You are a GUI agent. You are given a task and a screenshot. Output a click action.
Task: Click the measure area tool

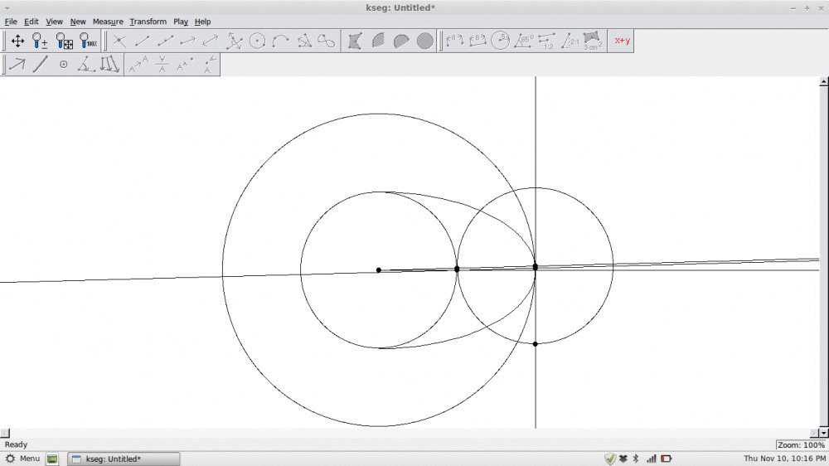(592, 41)
